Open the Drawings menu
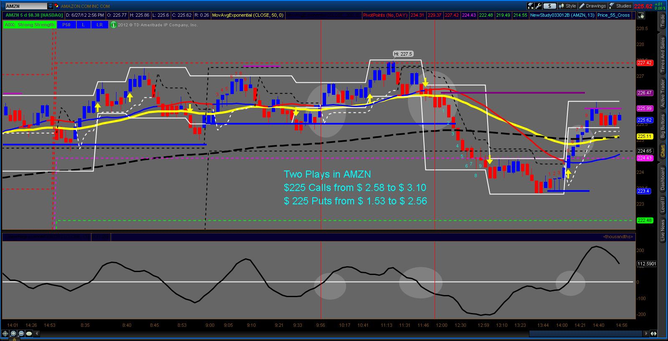The width and height of the screenshot is (668, 341). [x=592, y=6]
